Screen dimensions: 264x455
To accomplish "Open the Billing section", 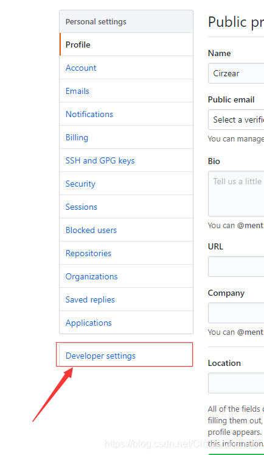I will point(126,137).
